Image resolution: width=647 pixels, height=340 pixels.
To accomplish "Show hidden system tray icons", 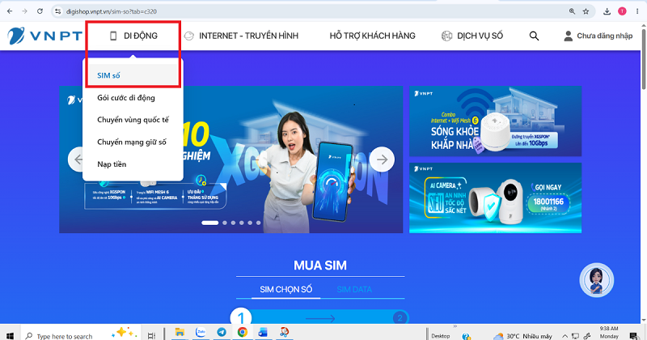I will 565,336.
